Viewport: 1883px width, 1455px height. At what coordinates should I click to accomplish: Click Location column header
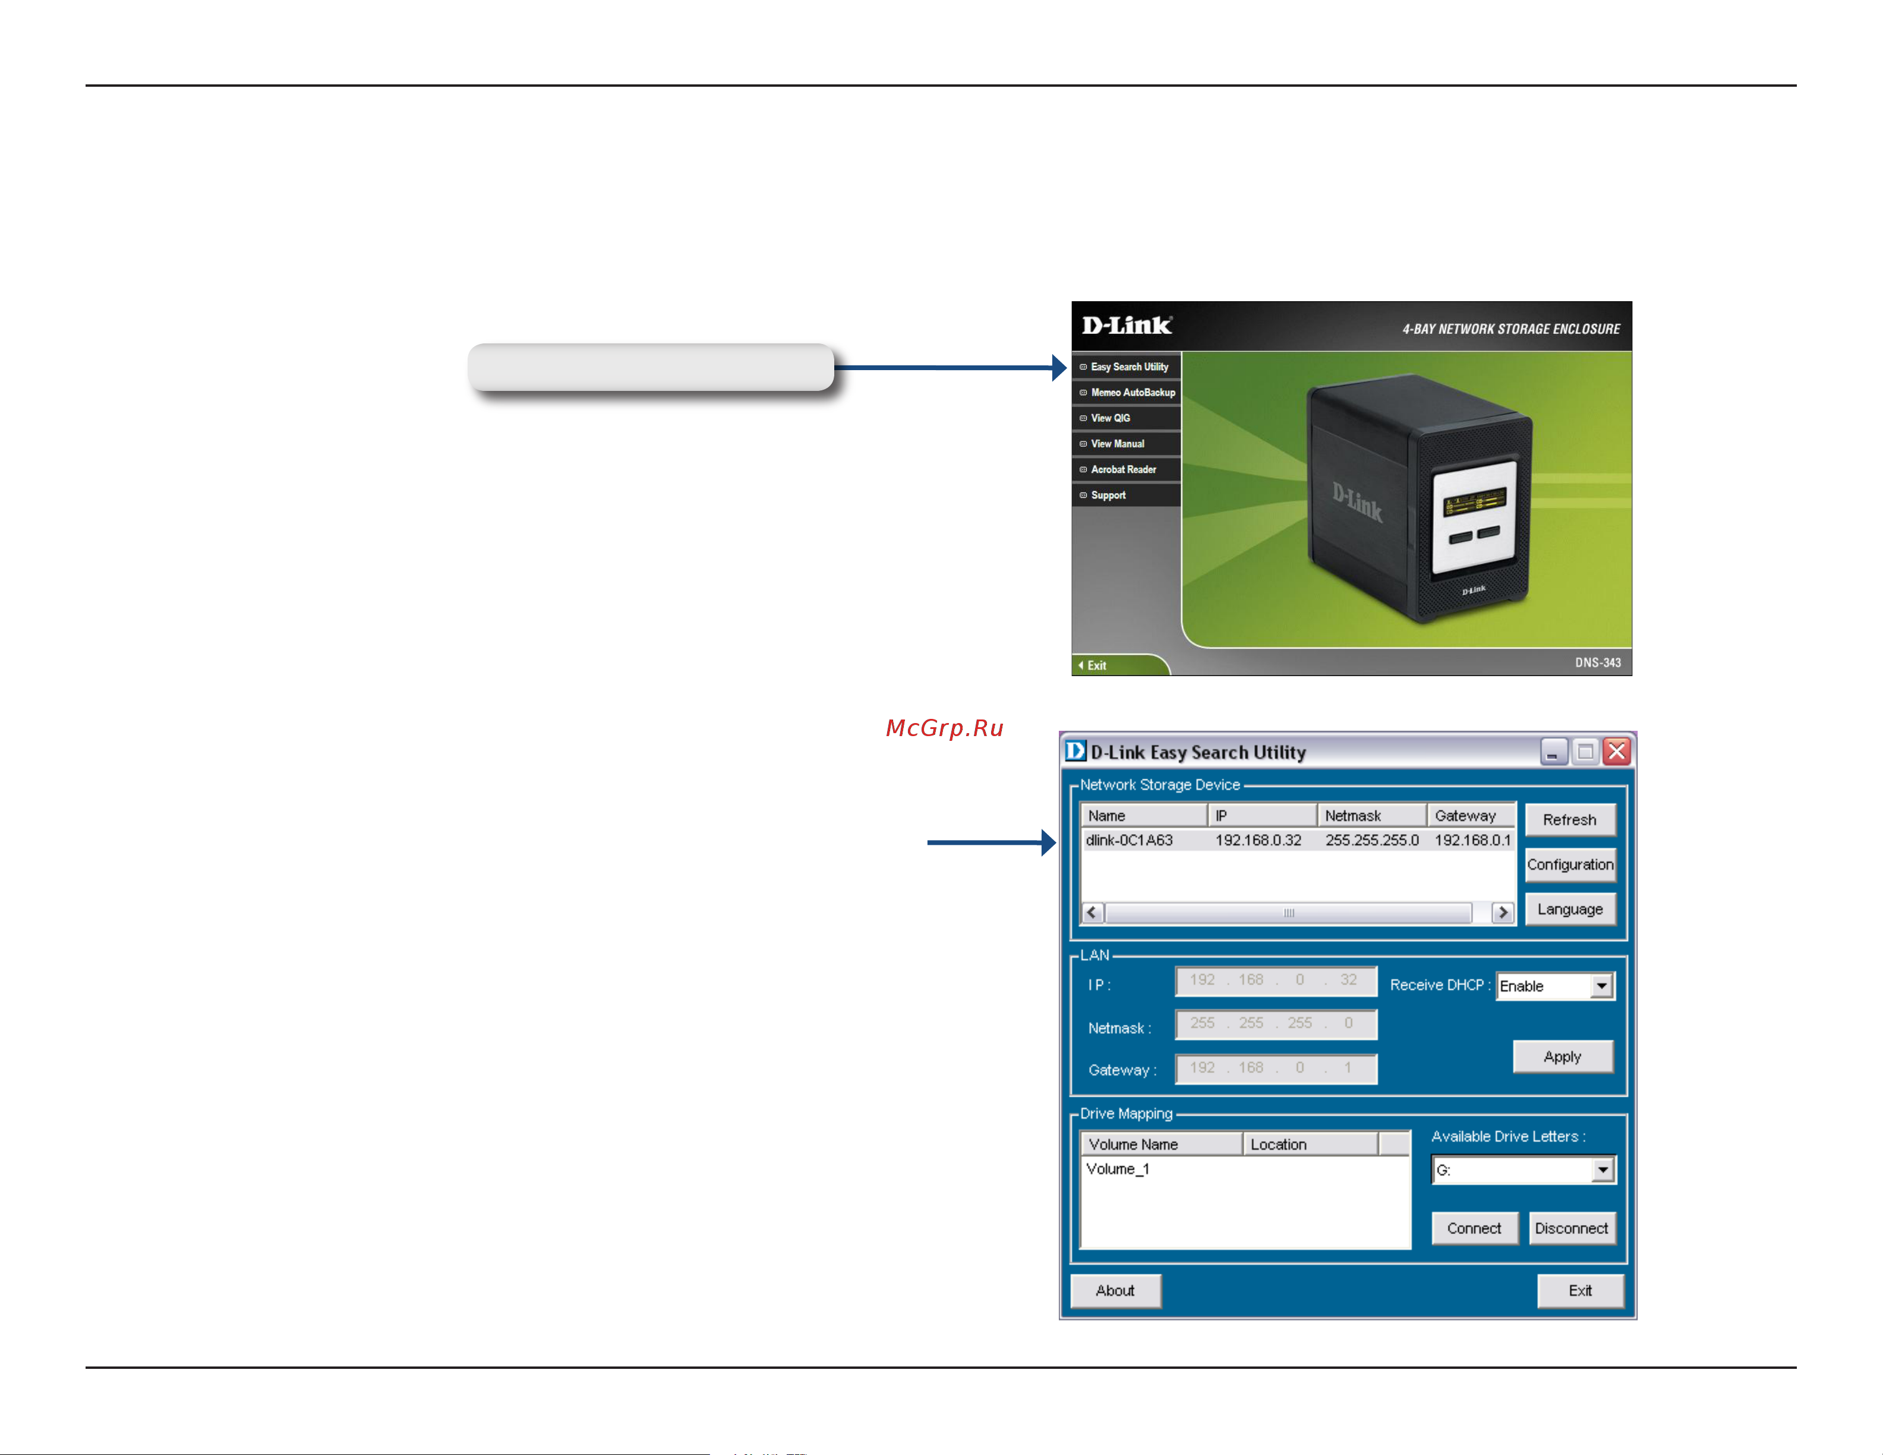pos(1311,1144)
